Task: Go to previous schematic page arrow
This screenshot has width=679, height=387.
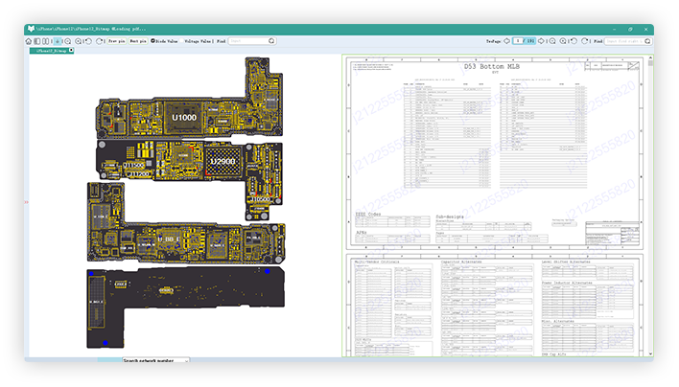Action: click(506, 41)
